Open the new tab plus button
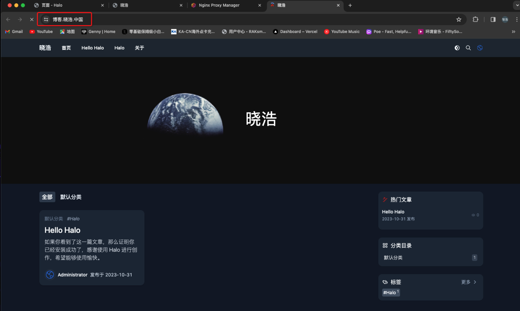The height and width of the screenshot is (311, 520). 350,5
